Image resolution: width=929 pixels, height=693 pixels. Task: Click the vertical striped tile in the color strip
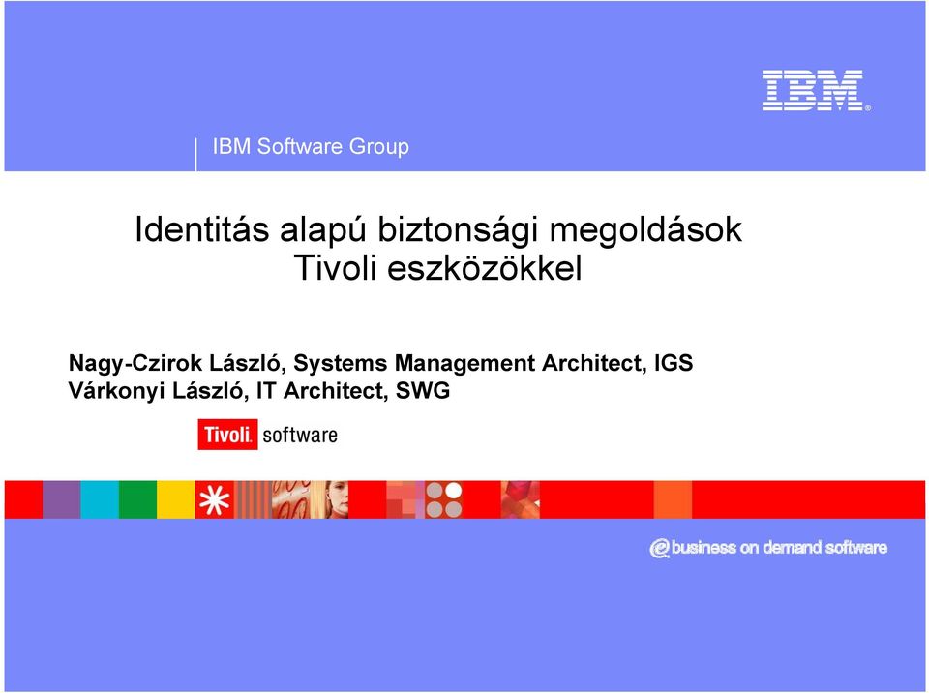[x=253, y=499]
